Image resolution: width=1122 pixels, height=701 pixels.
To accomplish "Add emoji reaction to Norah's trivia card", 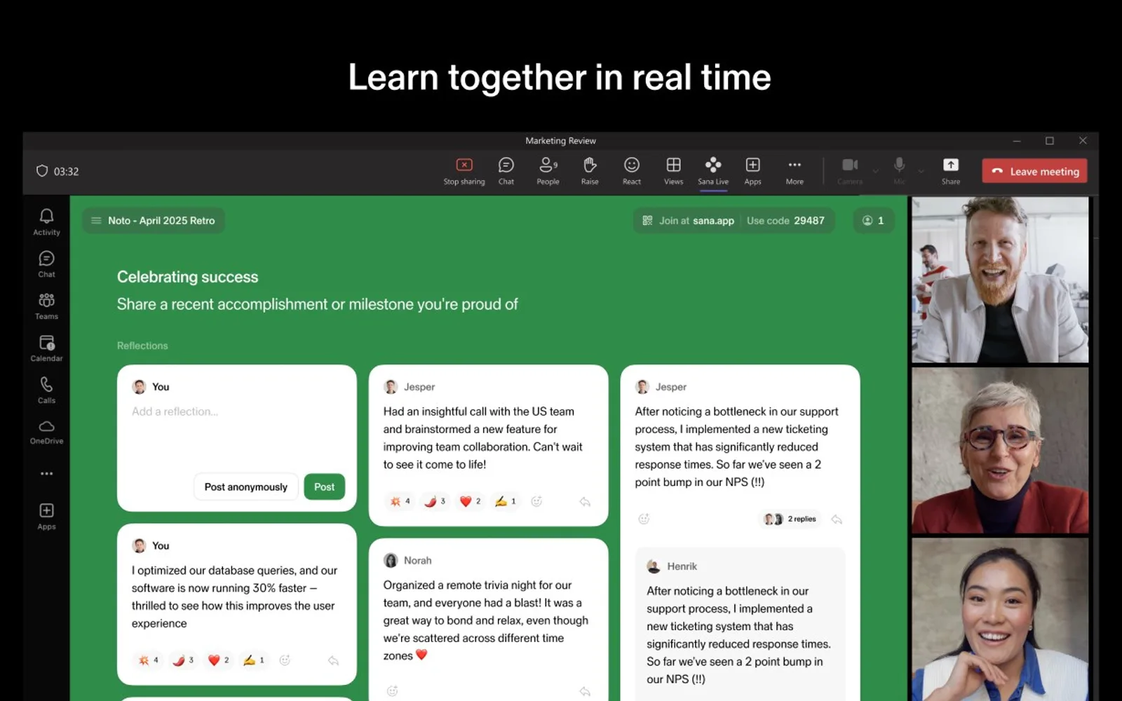I will click(392, 690).
